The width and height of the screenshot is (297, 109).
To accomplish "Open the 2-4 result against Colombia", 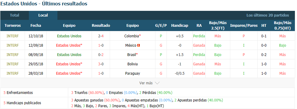I will point(101,36).
